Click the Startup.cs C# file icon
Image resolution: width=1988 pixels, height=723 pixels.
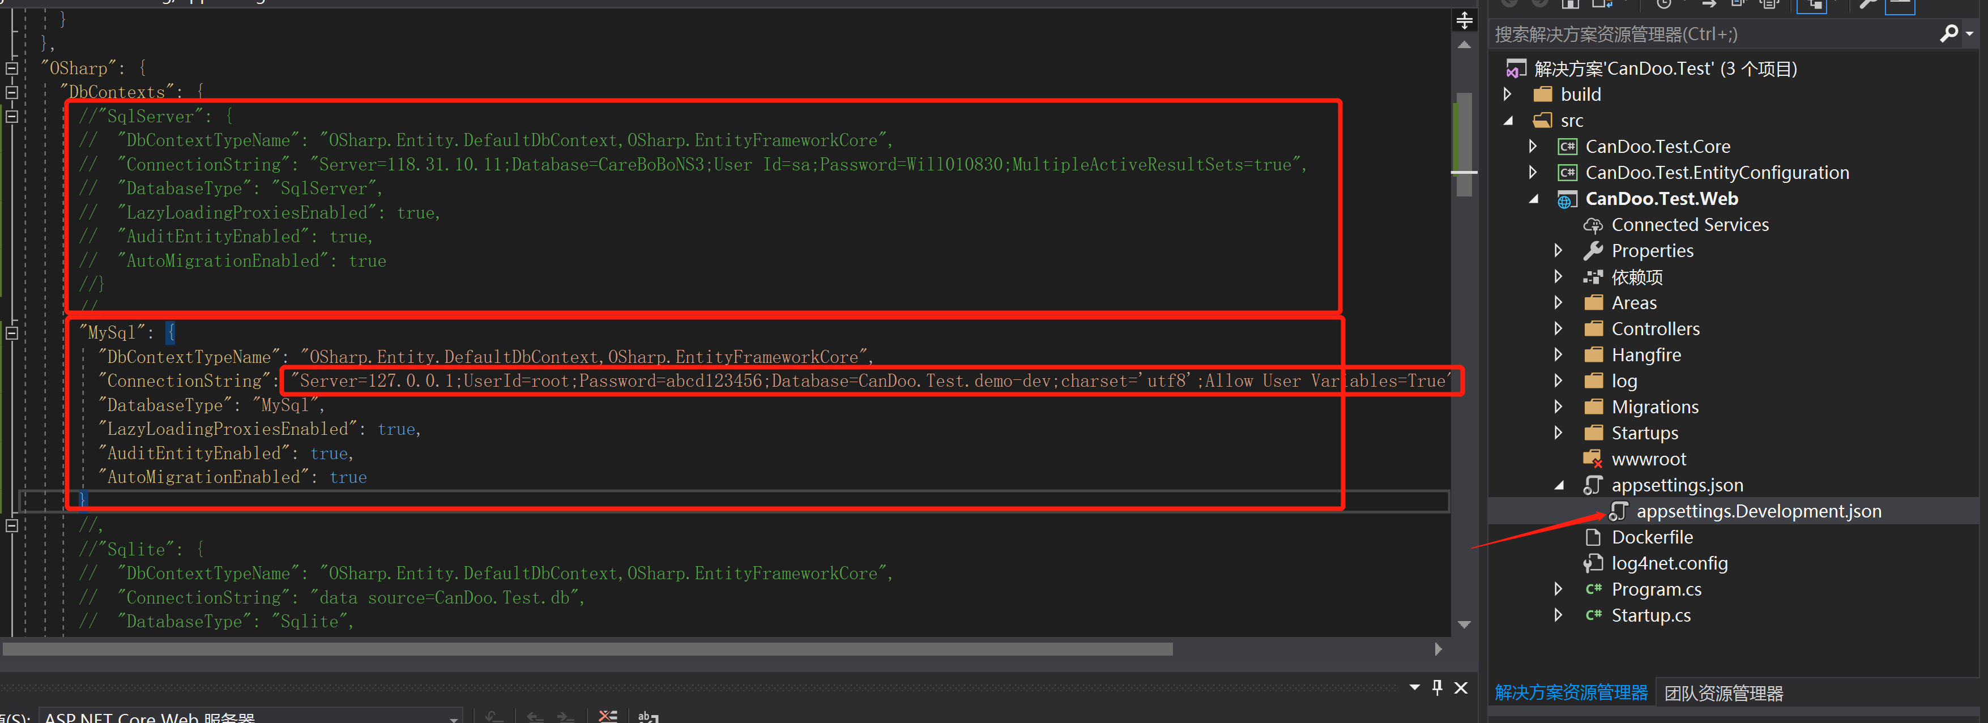pyautogui.click(x=1594, y=616)
